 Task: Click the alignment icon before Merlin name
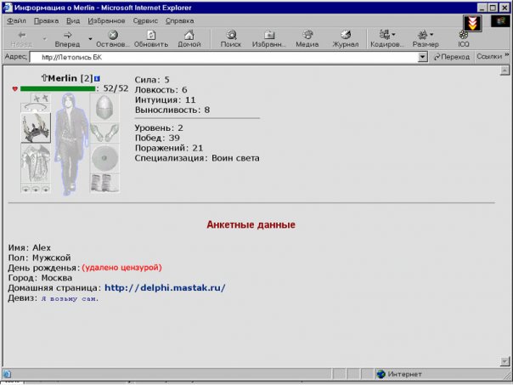[x=44, y=78]
